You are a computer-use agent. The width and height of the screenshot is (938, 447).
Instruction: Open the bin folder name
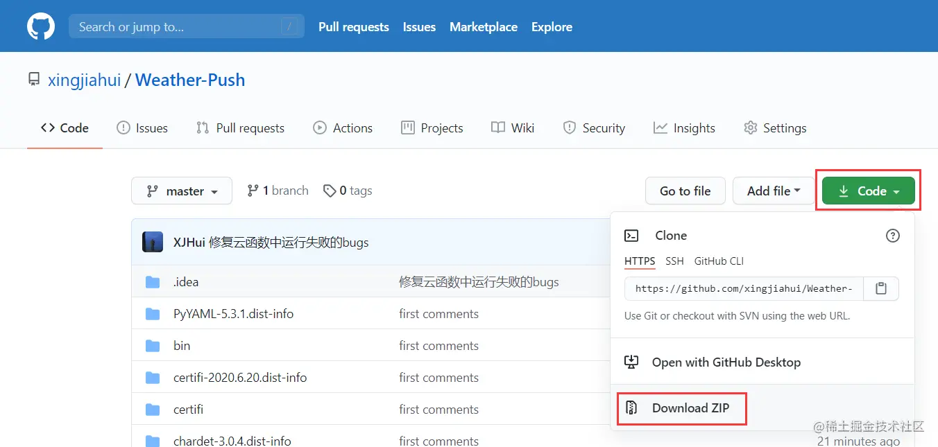pyautogui.click(x=182, y=346)
